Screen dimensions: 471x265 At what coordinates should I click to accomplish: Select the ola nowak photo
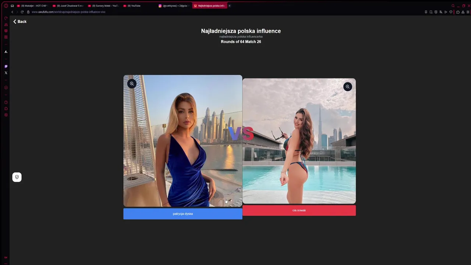(299, 141)
